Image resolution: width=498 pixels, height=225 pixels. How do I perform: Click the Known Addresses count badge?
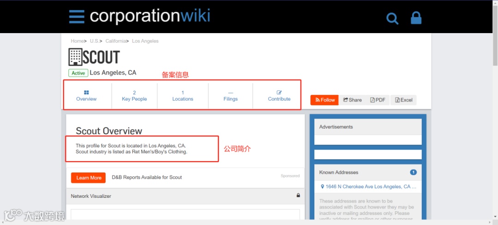[413, 173]
